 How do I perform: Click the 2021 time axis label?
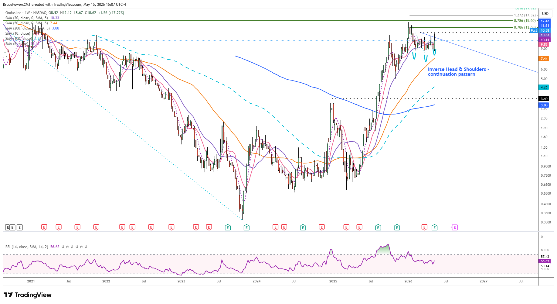coord(31,281)
